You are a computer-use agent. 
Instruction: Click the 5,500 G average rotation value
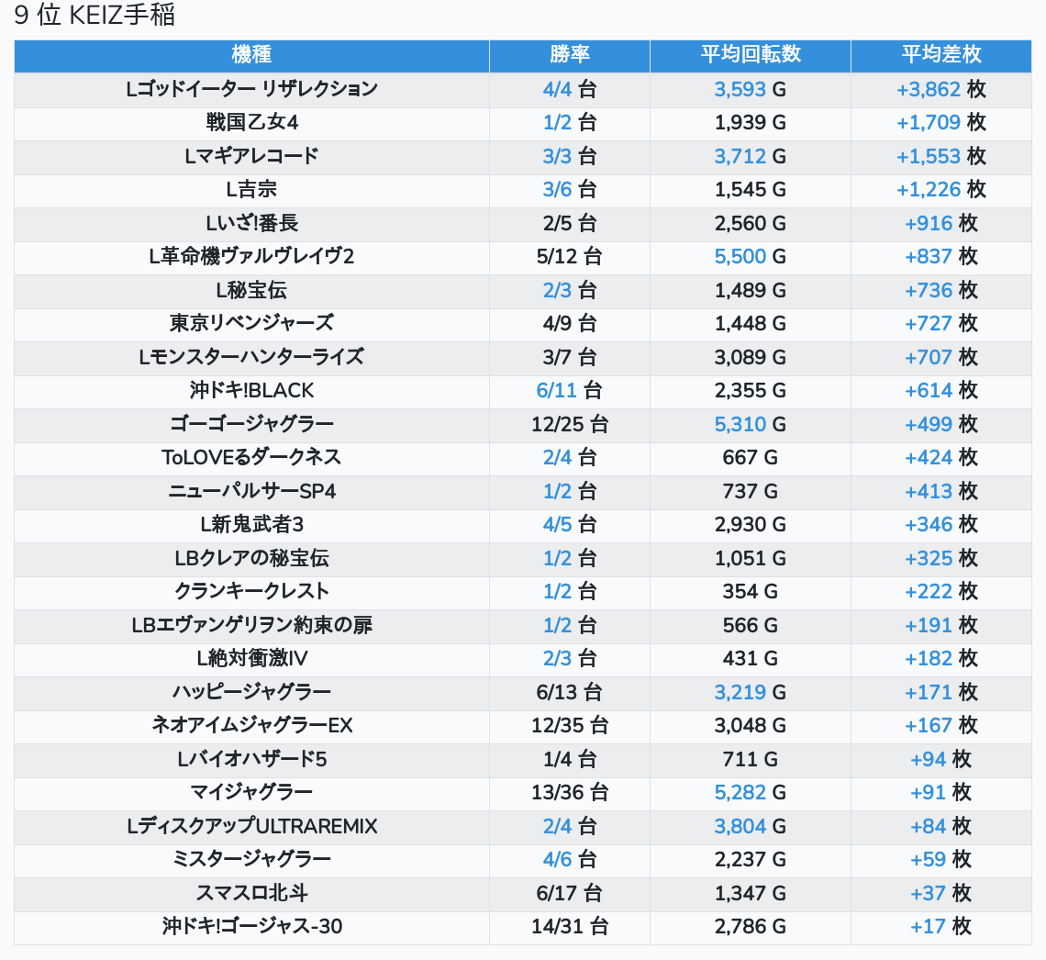740,257
